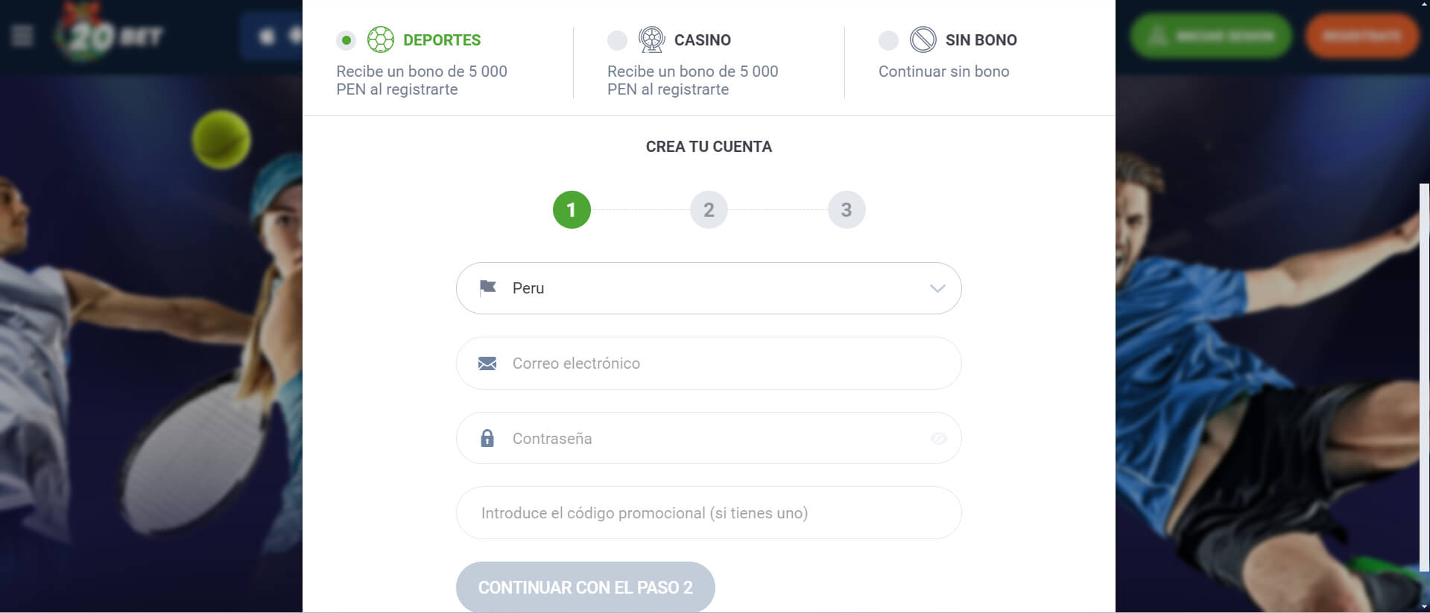Click the orange register button in header
The height and width of the screenshot is (613, 1430).
(1361, 36)
